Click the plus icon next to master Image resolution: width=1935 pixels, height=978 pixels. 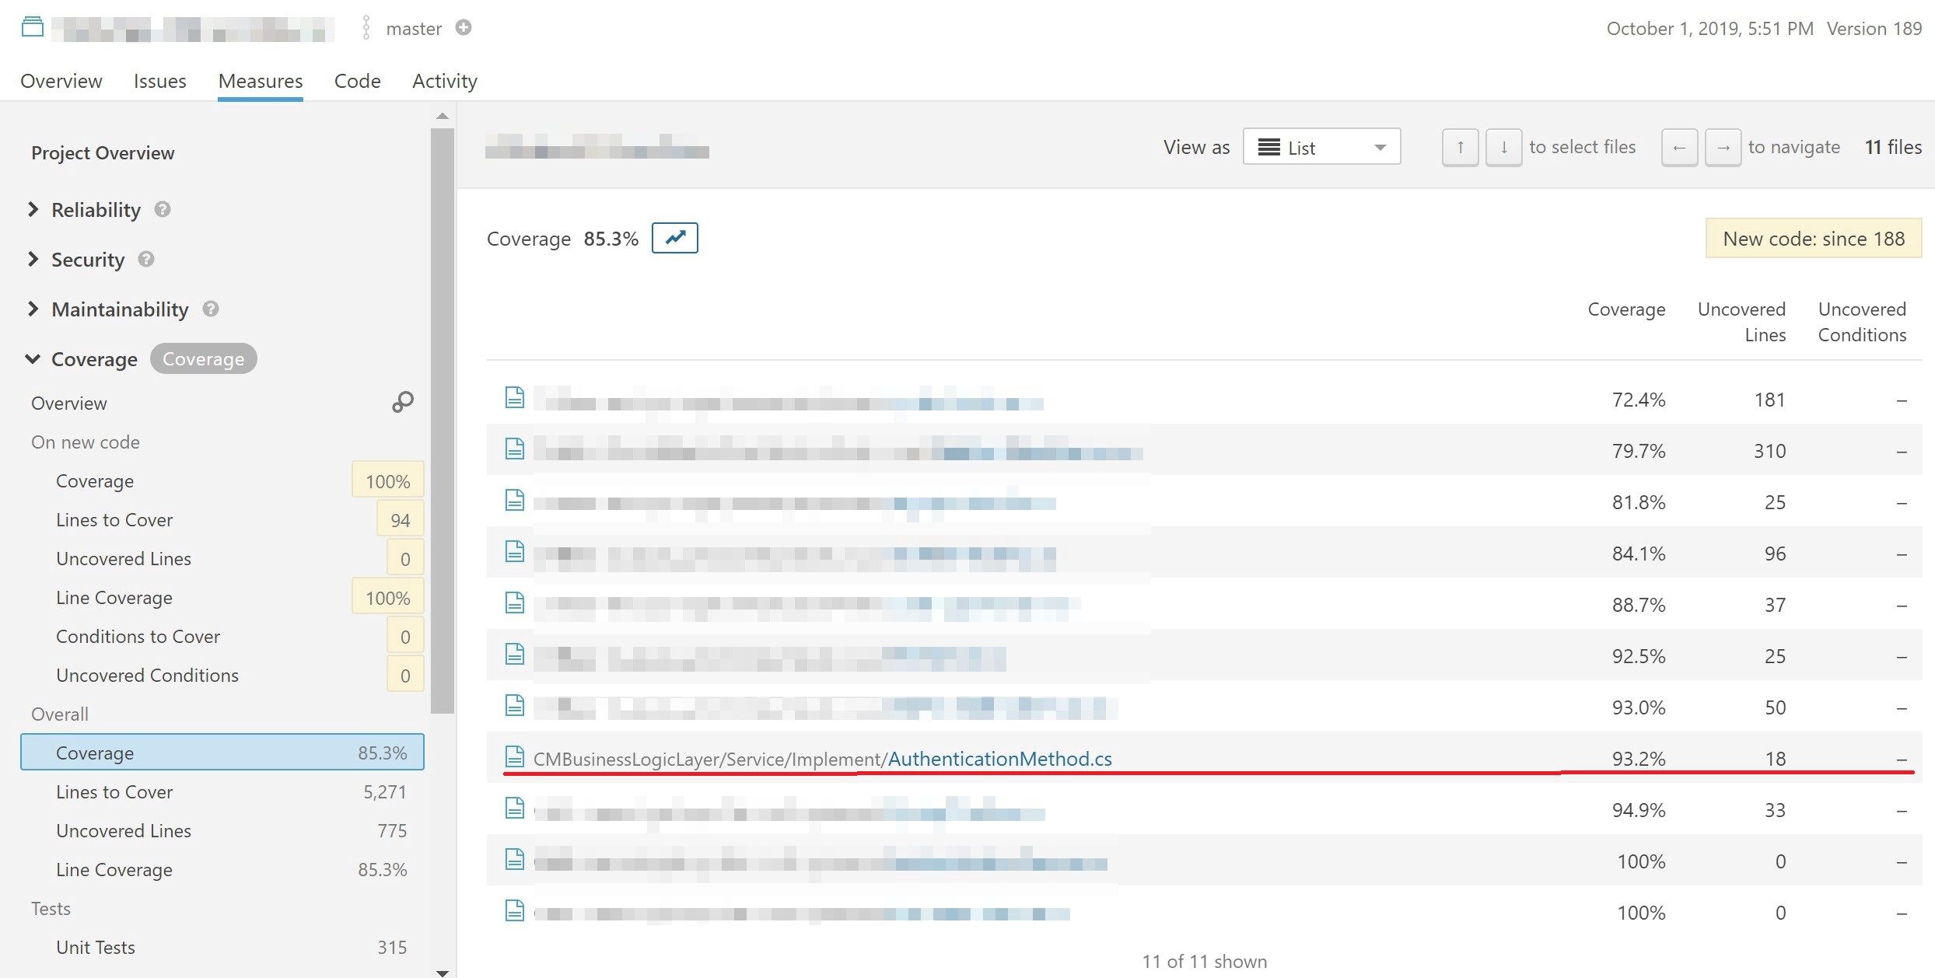(x=464, y=28)
